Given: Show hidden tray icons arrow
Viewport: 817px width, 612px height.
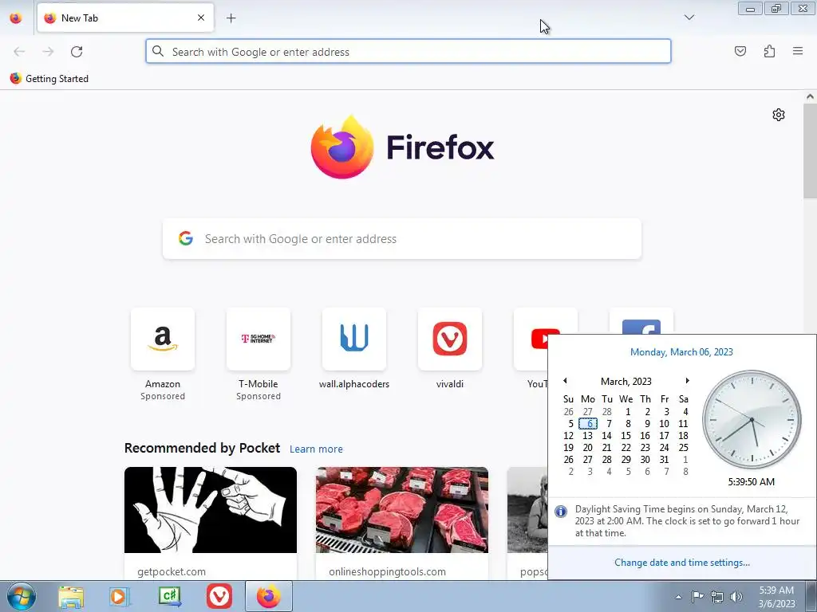Looking at the screenshot, I should coord(678,597).
